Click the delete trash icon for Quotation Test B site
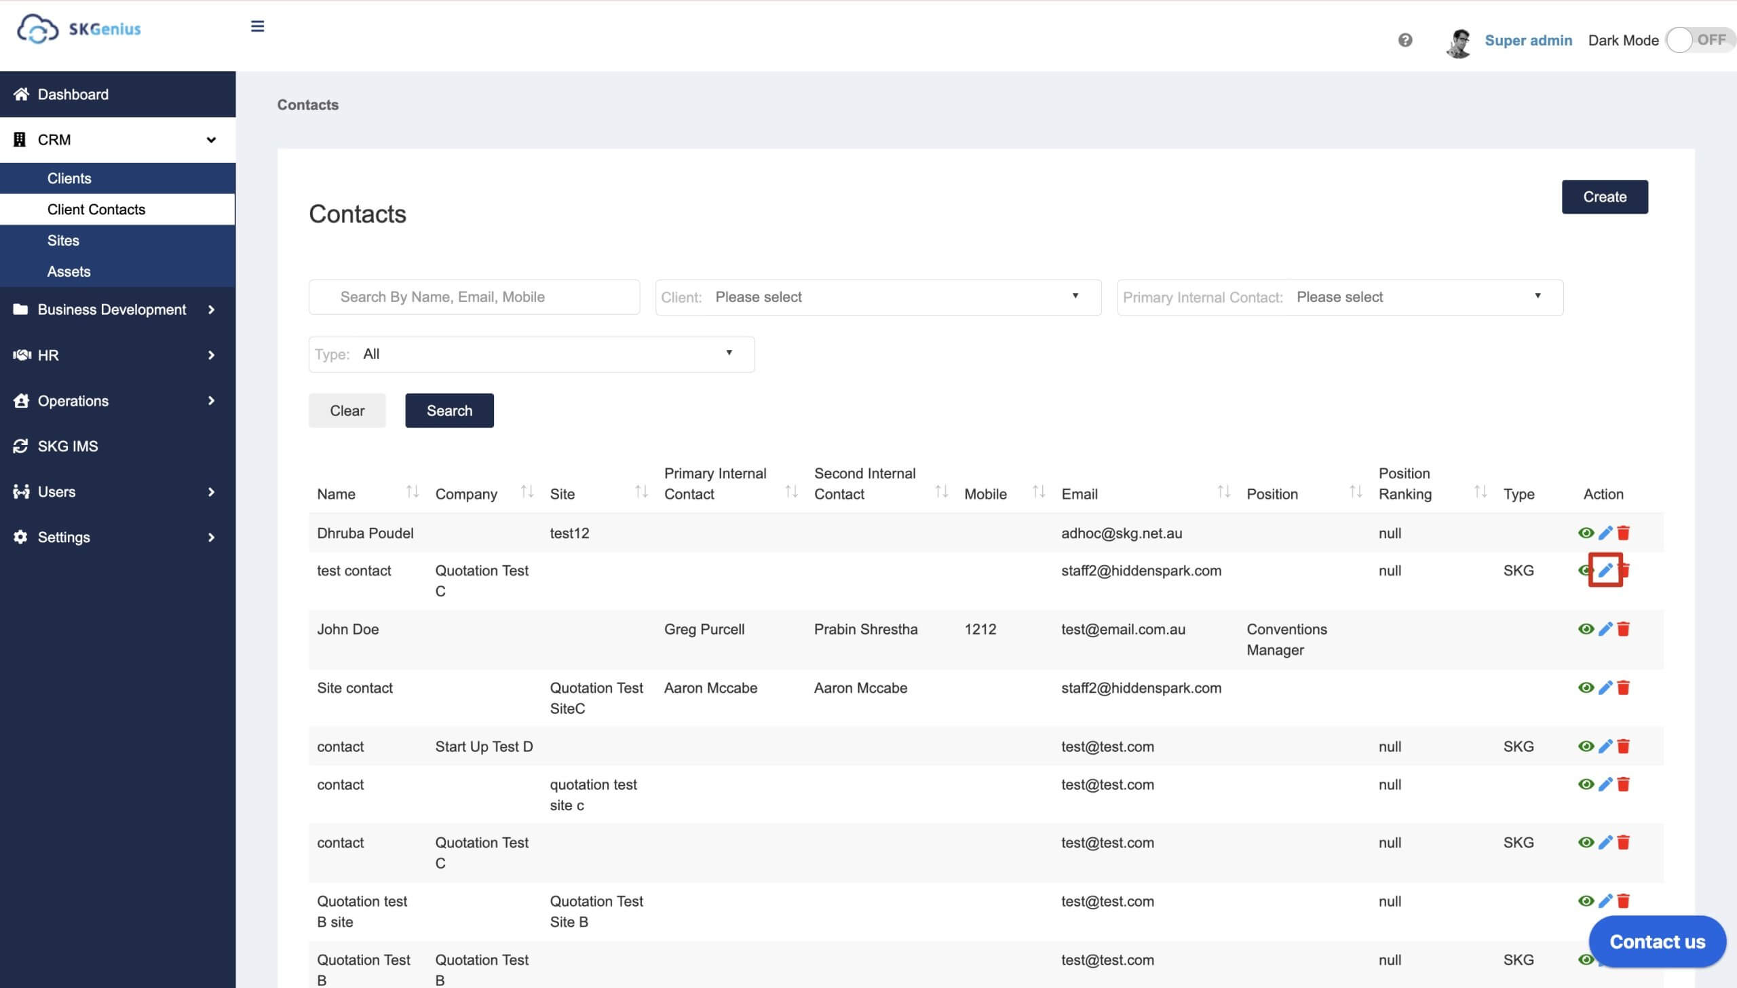 pyautogui.click(x=1624, y=901)
